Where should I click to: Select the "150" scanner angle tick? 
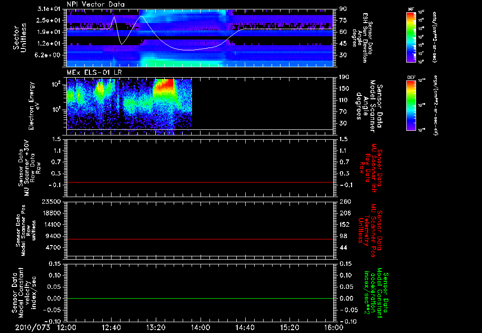click(x=344, y=88)
